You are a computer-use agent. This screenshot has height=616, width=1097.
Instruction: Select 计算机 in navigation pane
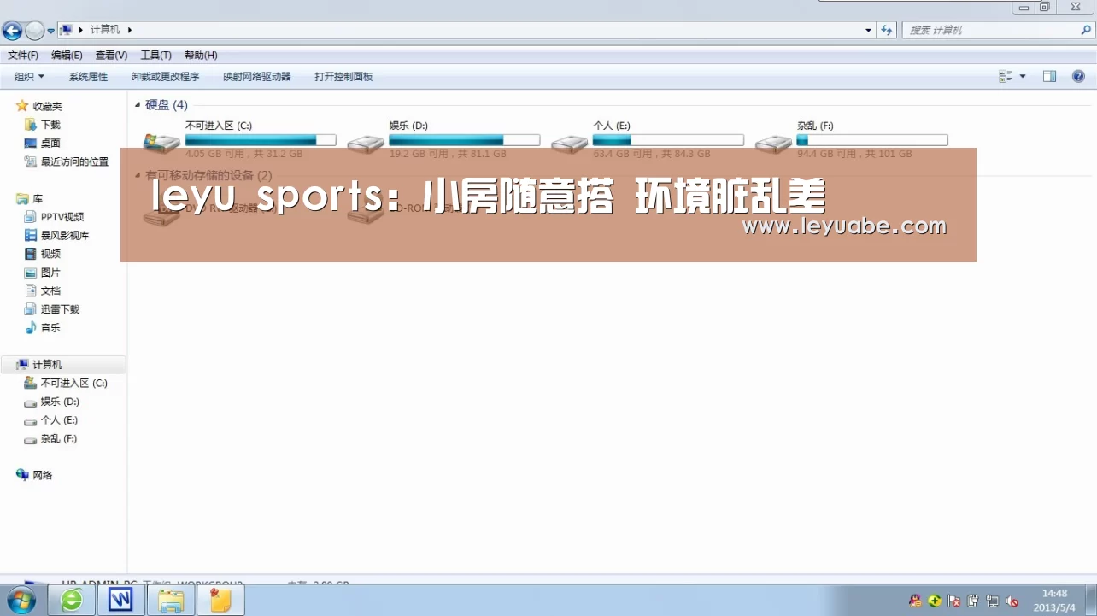coord(47,365)
